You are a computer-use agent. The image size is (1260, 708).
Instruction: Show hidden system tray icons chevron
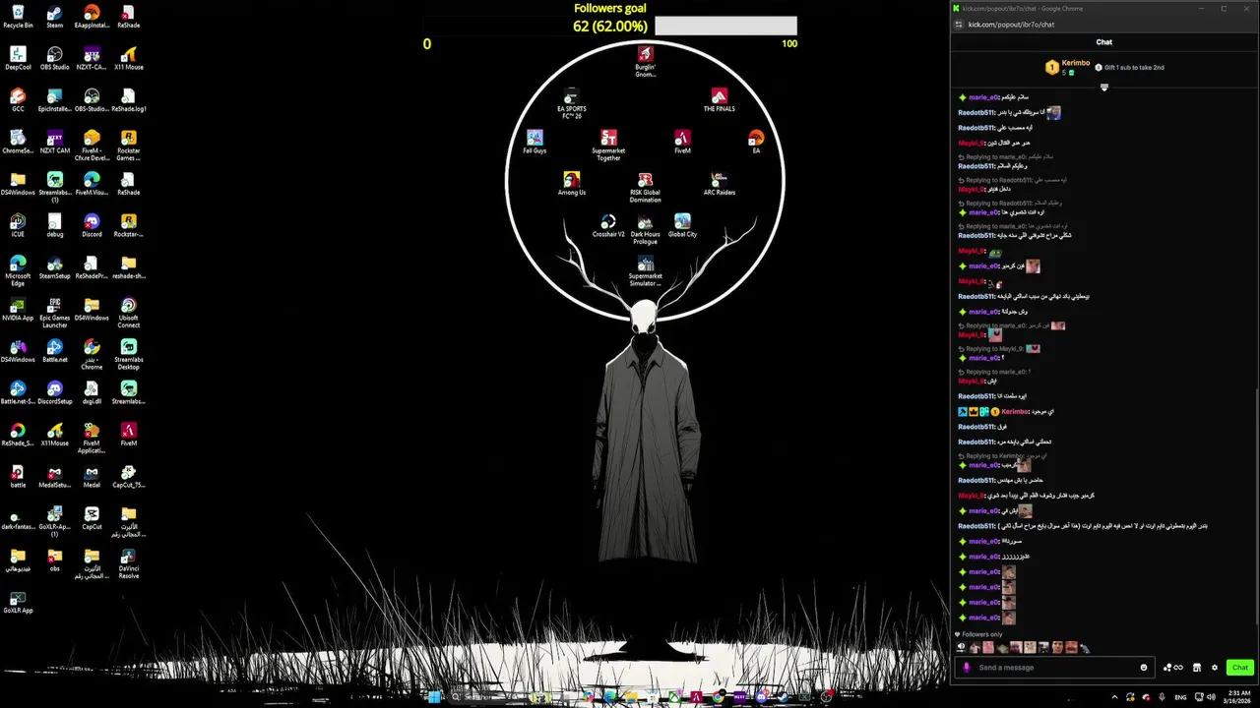click(x=1114, y=697)
